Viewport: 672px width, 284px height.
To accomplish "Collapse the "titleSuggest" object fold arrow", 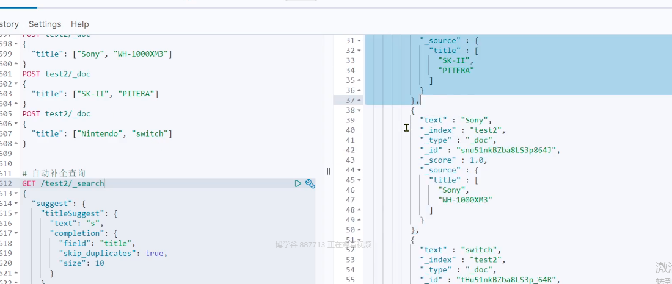I will click(16, 213).
